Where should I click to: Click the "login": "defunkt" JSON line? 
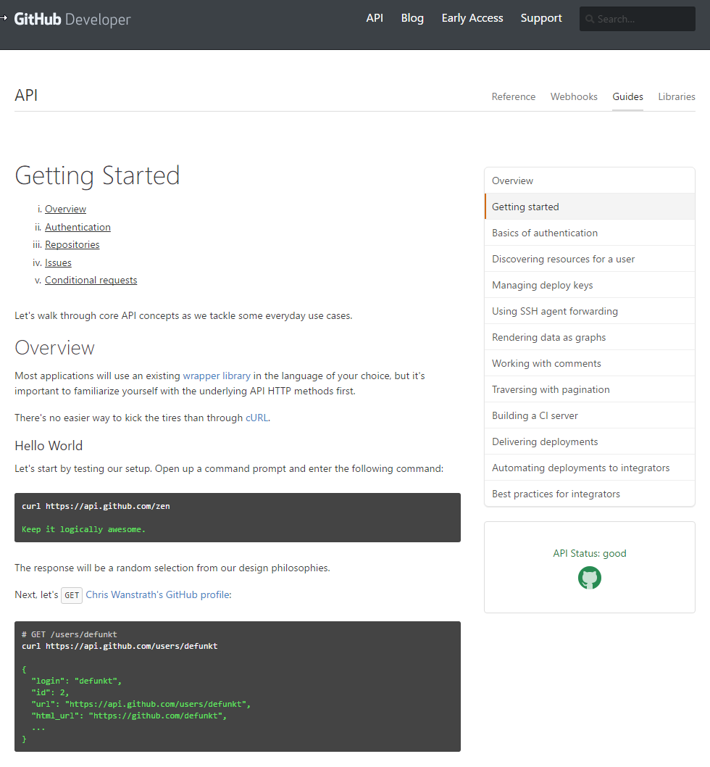point(76,681)
